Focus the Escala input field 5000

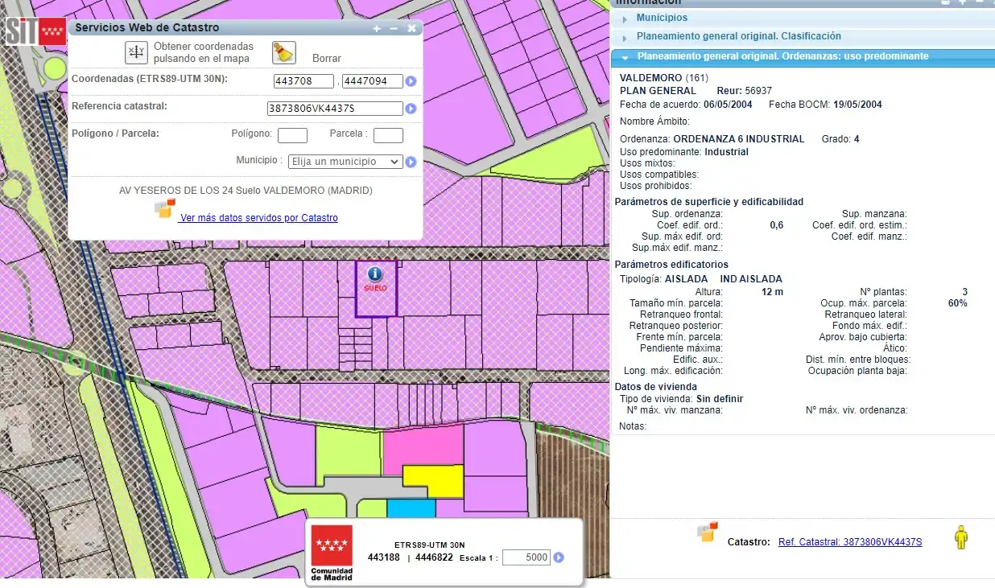[526, 557]
